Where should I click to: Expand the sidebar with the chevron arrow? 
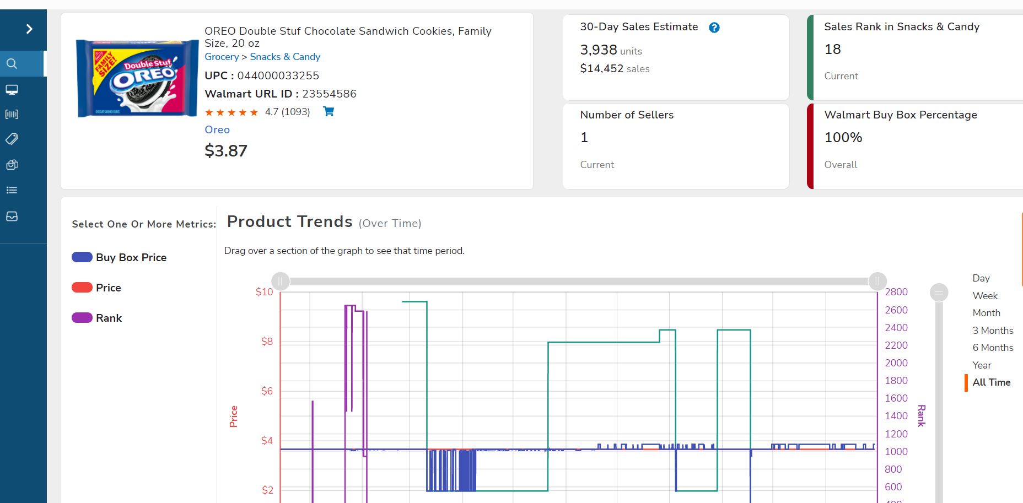(x=29, y=29)
